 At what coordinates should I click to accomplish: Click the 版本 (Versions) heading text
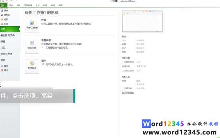(44, 61)
